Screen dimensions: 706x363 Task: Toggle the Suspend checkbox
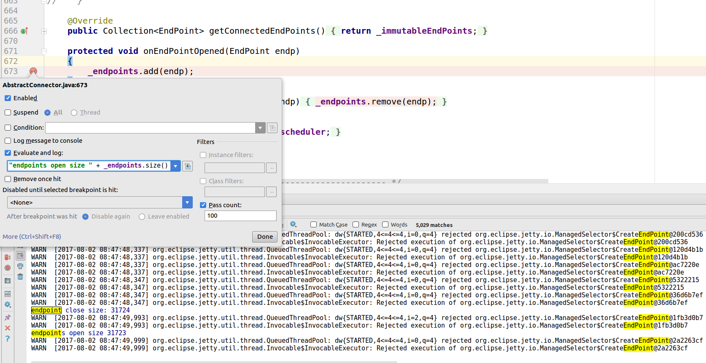click(8, 112)
